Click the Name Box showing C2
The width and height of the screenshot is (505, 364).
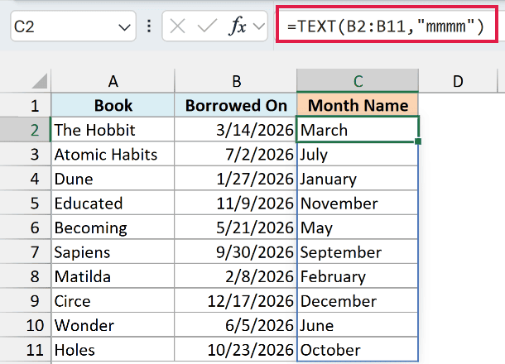[73, 26]
